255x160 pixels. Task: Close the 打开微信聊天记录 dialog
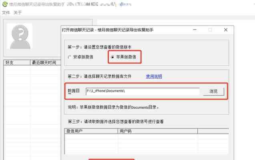pyautogui.click(x=225, y=30)
